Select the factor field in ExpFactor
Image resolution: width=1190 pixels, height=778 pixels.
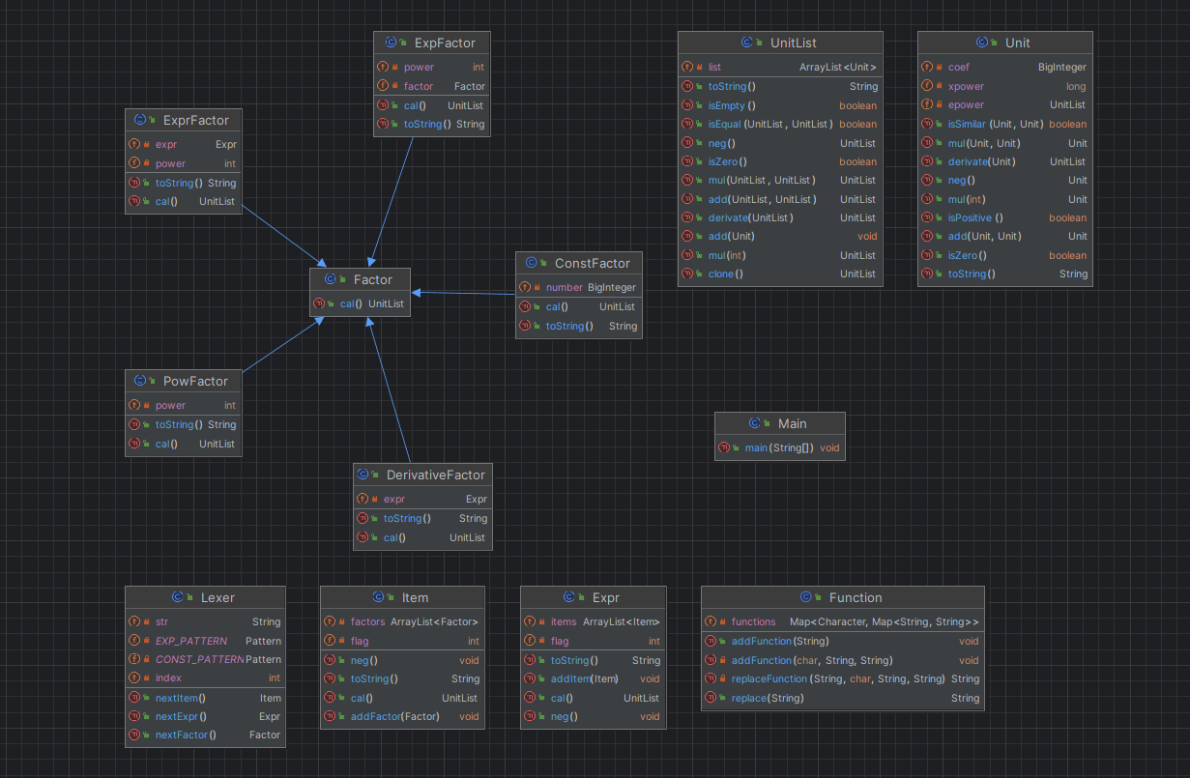[x=431, y=86]
